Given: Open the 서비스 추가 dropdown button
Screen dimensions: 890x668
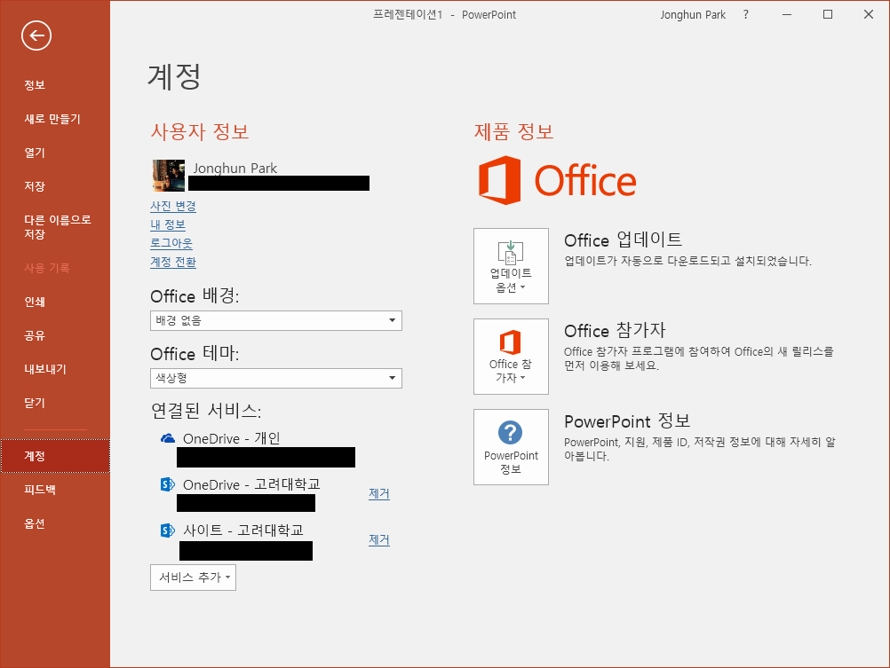Looking at the screenshot, I should pos(193,578).
